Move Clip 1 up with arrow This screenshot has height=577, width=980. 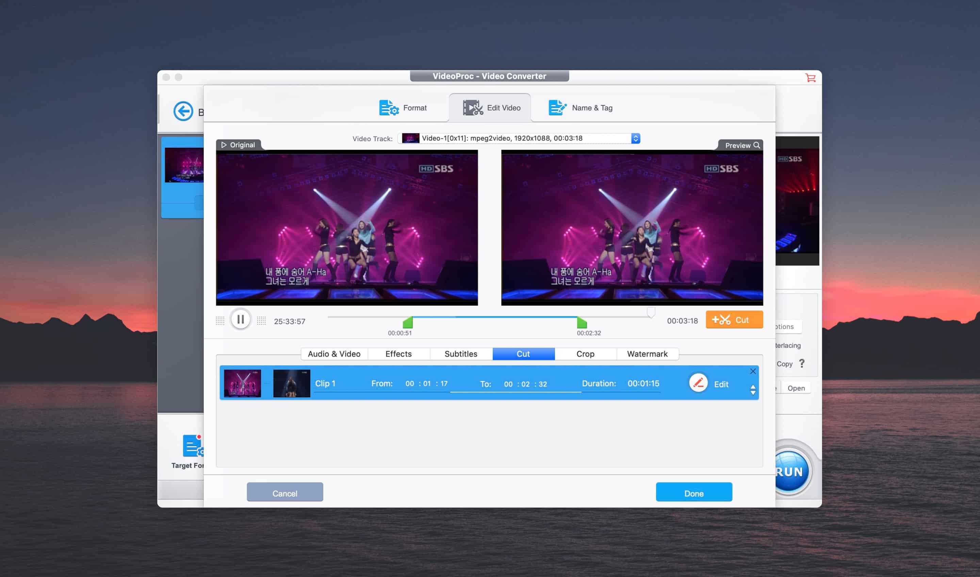tap(753, 387)
